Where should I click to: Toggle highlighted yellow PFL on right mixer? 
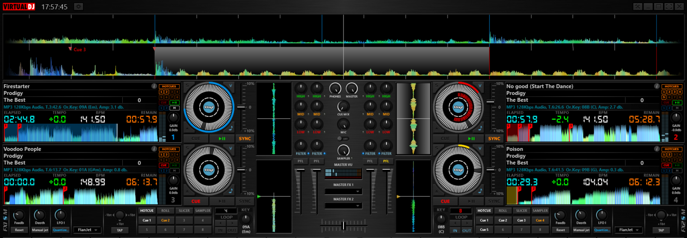point(386,161)
